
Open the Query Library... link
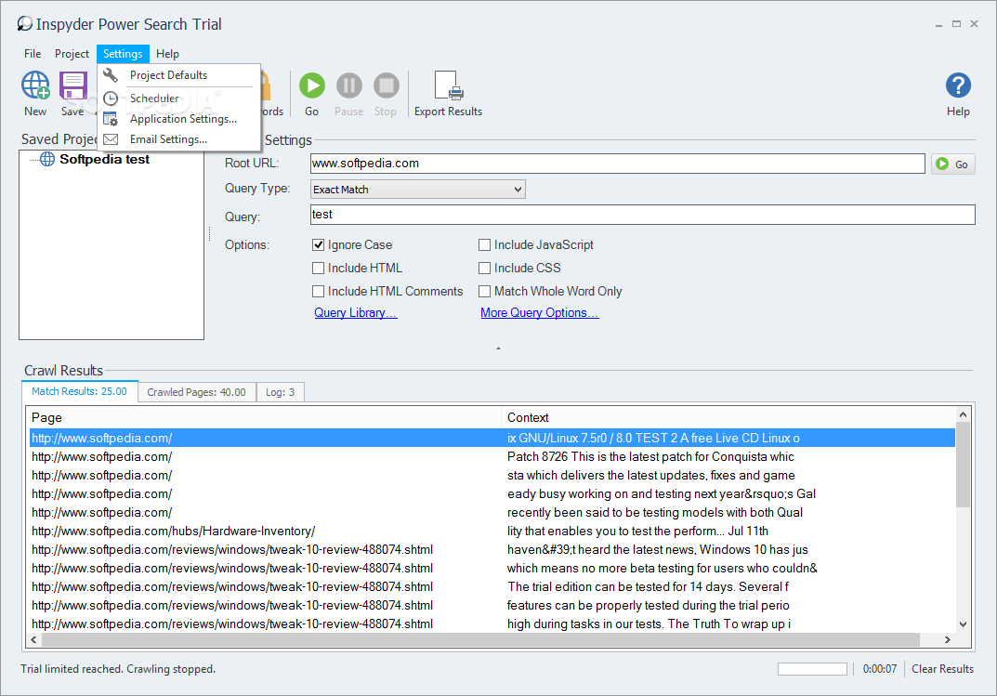(x=356, y=313)
